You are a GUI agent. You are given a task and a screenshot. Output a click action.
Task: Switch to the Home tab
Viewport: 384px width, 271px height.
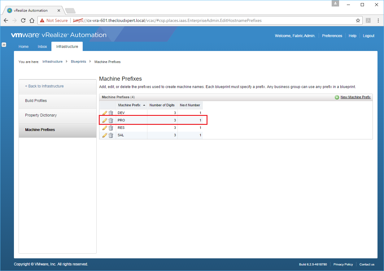click(24, 47)
